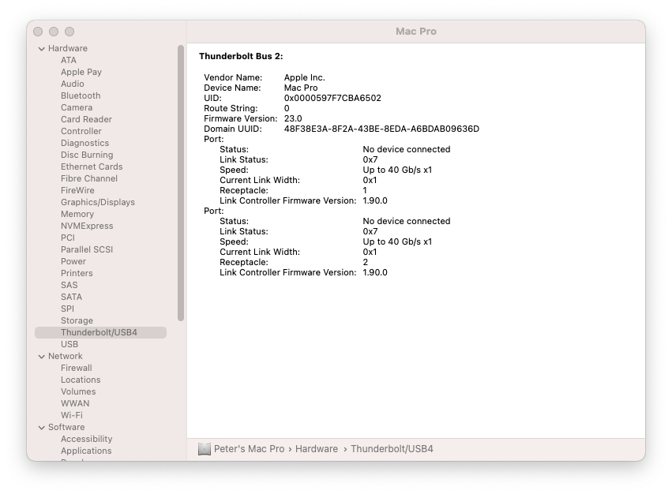Screen dimensions: 672x494
Task: Click the Mac Pro computer icon in path bar
Action: [x=205, y=449]
